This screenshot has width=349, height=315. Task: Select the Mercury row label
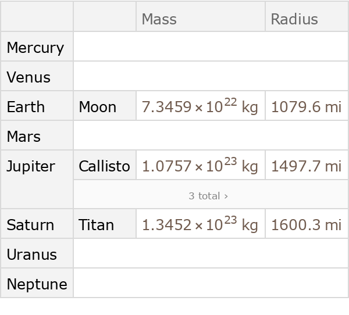35,48
